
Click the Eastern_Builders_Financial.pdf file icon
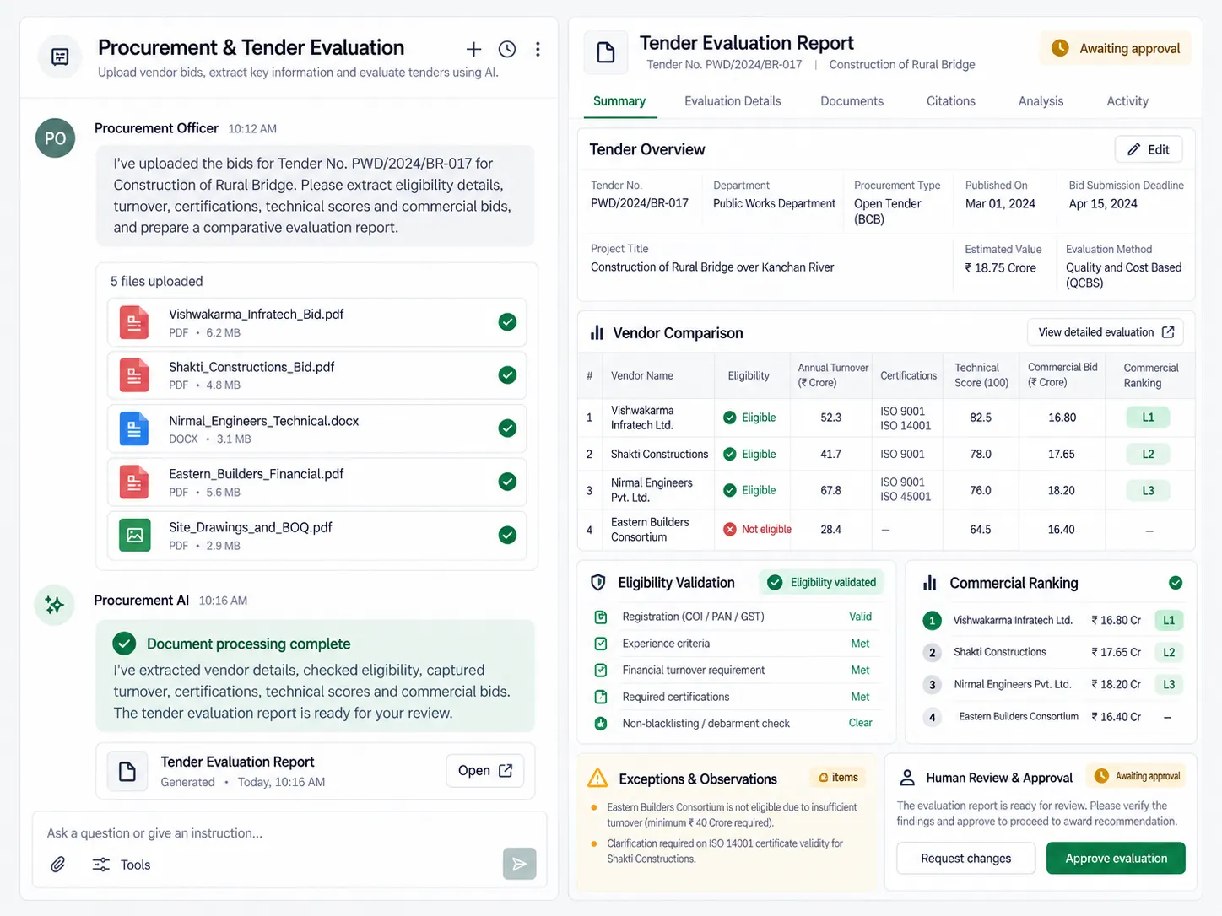click(134, 482)
